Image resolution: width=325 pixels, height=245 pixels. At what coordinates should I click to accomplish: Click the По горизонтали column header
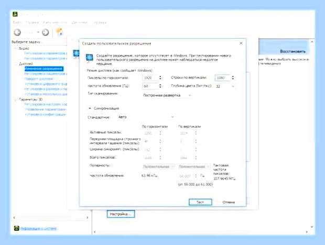[155, 127]
